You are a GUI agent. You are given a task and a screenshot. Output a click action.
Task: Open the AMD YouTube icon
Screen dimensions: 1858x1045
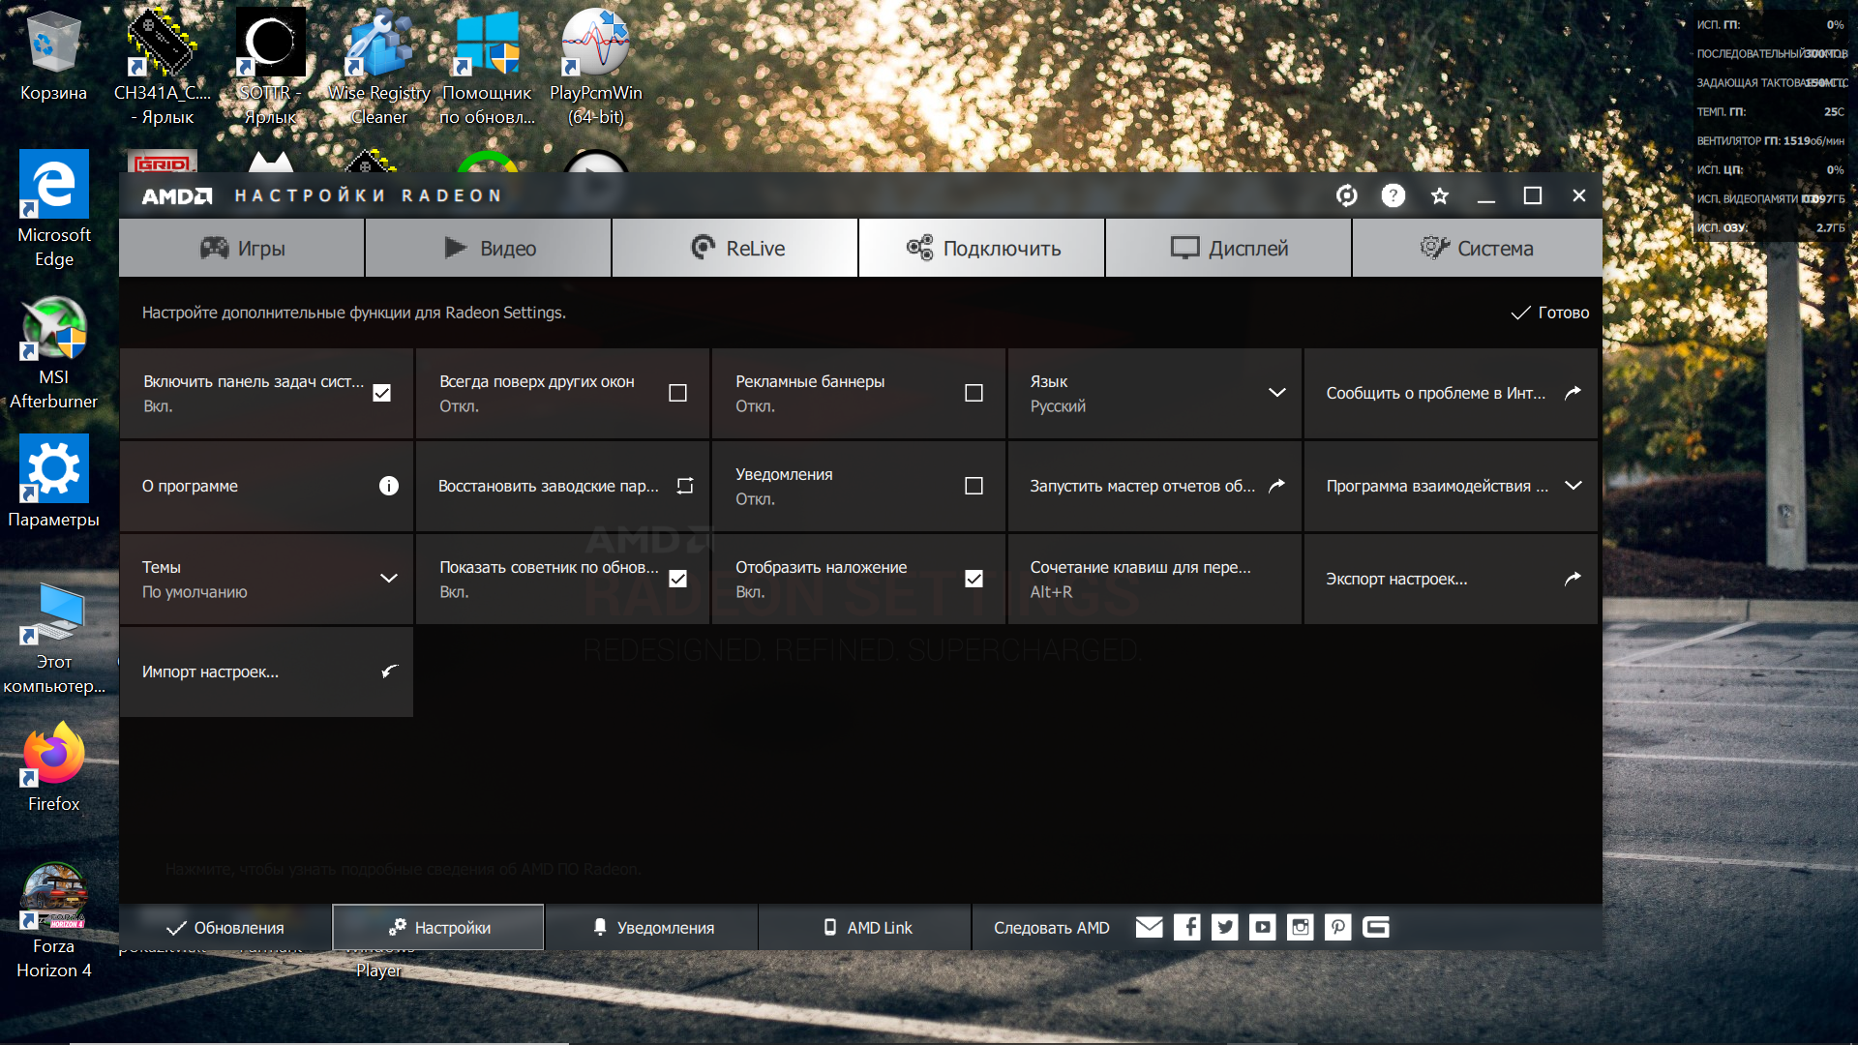pos(1262,927)
